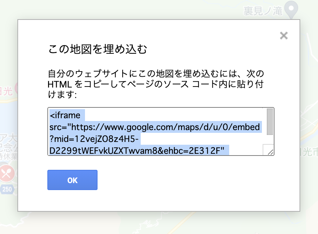
Task: Close the embed dialog with X icon
Action: [x=284, y=36]
